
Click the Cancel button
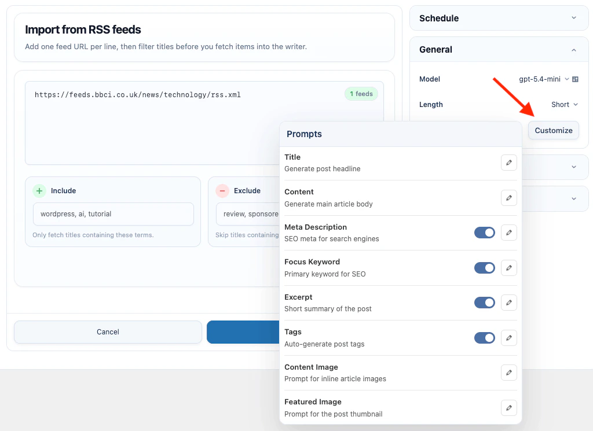point(108,332)
